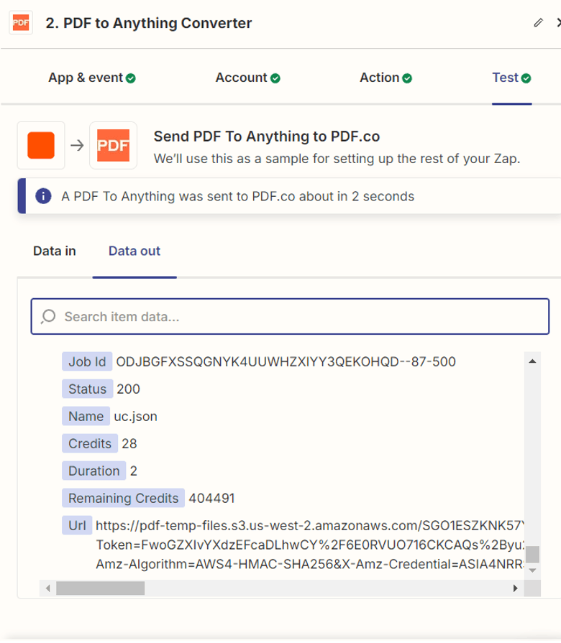This screenshot has width=561, height=643.
Task: Click the vertical scrollbar up arrow
Action: click(x=532, y=361)
